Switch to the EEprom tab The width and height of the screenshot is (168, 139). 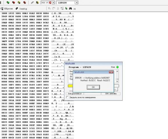point(7,9)
